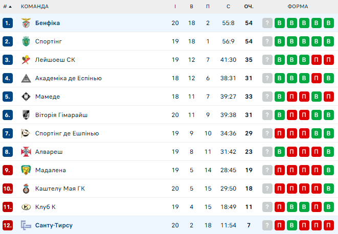Viewport: 338px width, 234px height.
Task: Open the Клуб К oval logo
Action: click(x=26, y=207)
